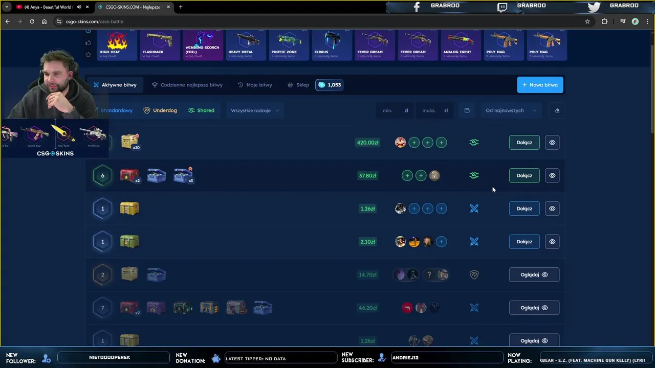Toggle the Shared battle filter
The height and width of the screenshot is (368, 655).
(x=201, y=110)
